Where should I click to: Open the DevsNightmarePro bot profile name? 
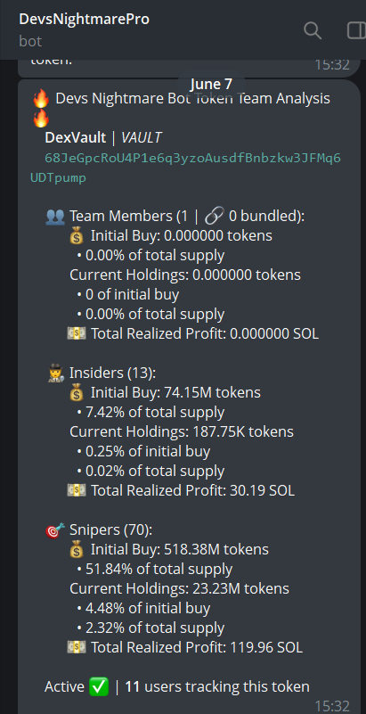point(84,19)
